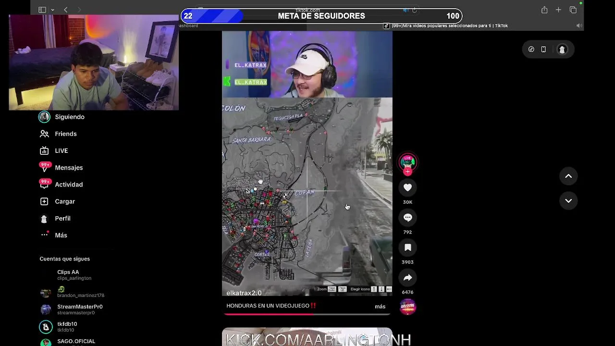Mute audio on the TikTok tab
615x346 pixels.
pos(579,25)
